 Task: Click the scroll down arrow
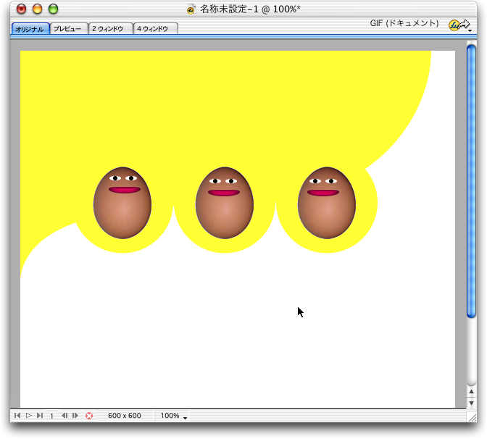(472, 403)
